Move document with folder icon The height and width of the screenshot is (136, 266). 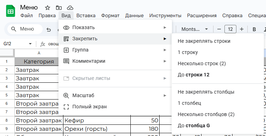[x=59, y=8]
